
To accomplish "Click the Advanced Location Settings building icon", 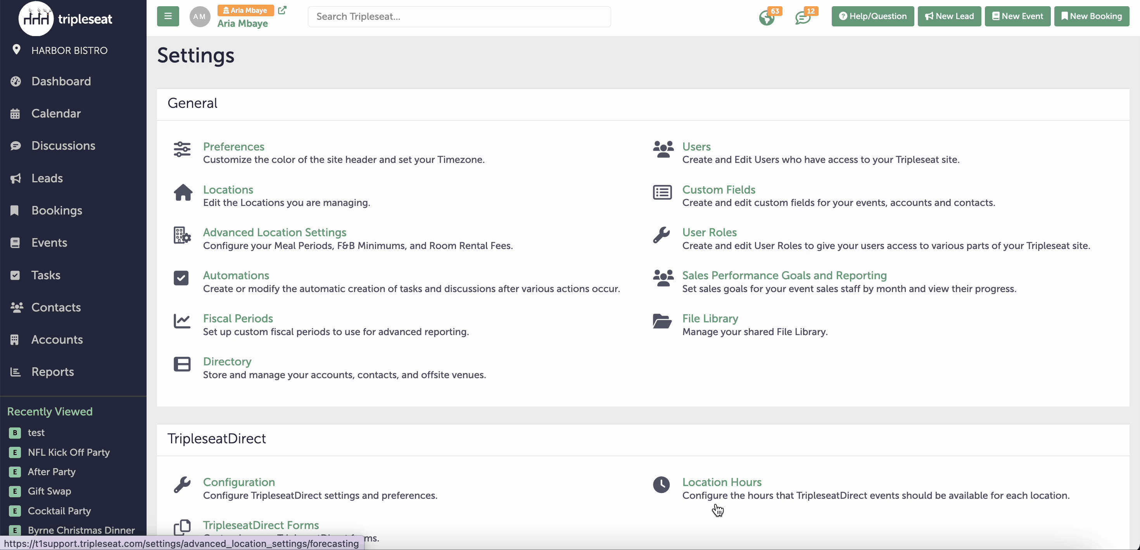I will [x=182, y=235].
